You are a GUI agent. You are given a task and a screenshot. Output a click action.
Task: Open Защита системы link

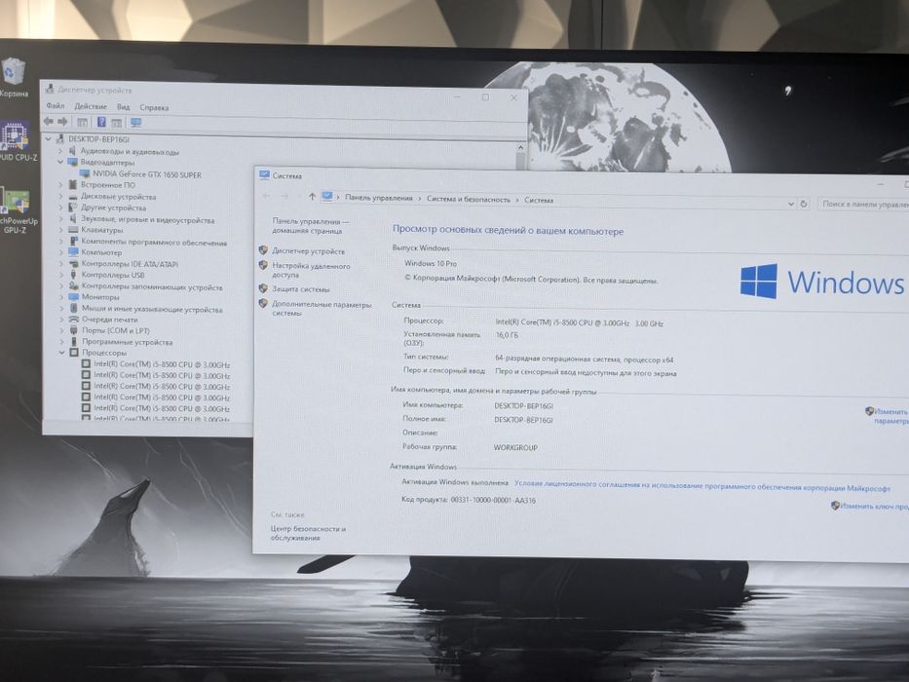coord(301,288)
